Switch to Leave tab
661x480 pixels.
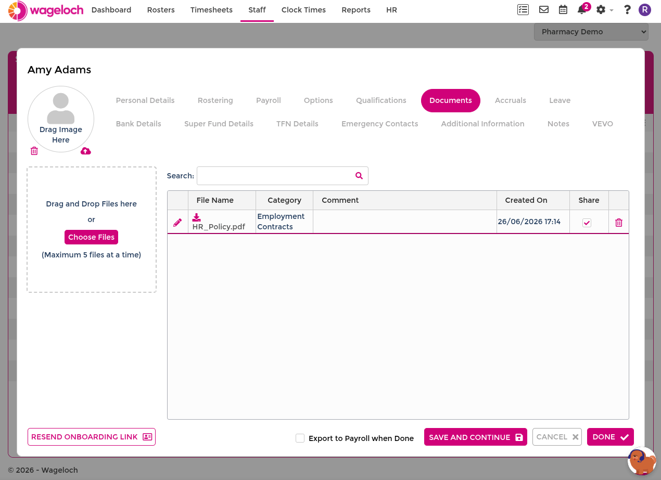pos(560,100)
